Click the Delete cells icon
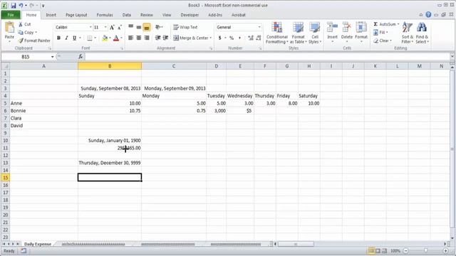456x256 pixels. (347, 28)
